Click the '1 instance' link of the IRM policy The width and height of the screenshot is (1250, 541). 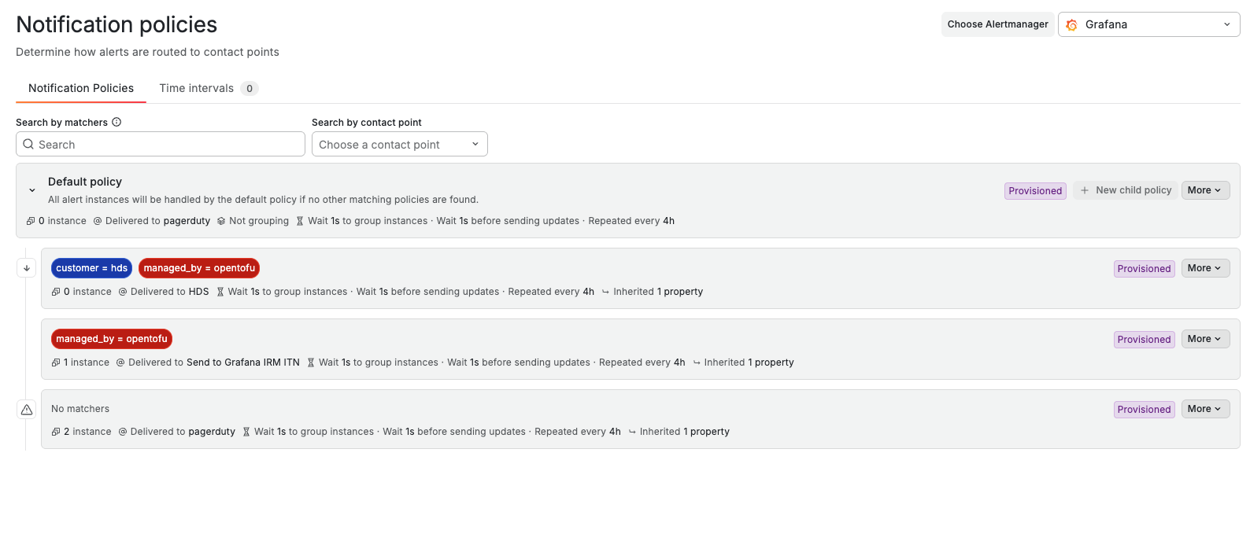tap(87, 363)
